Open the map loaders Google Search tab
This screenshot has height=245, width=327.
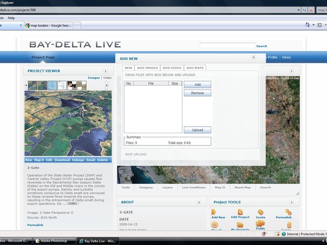tap(49, 26)
